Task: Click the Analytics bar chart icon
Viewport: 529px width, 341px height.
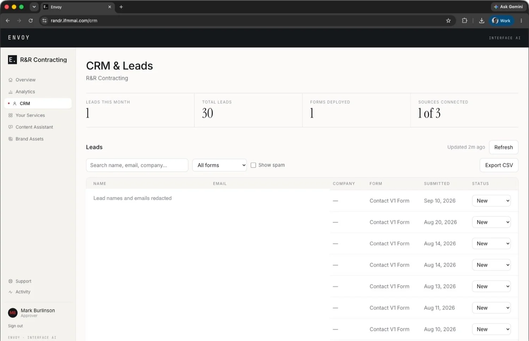Action: pyautogui.click(x=11, y=92)
